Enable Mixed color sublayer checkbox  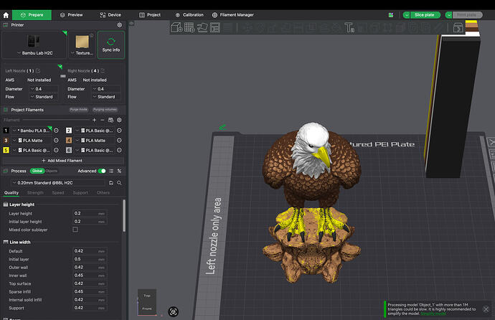75,230
